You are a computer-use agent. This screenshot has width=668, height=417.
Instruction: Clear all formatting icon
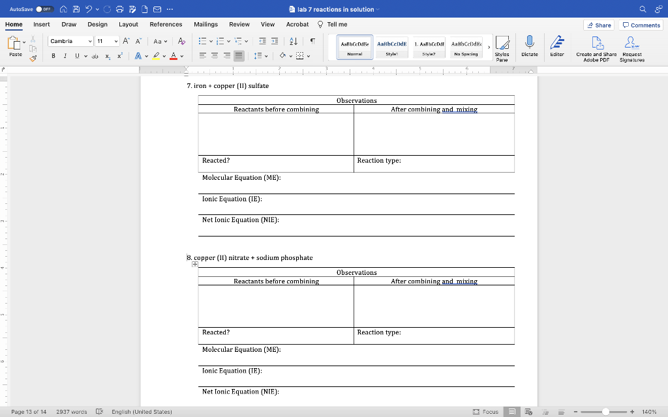pos(181,41)
